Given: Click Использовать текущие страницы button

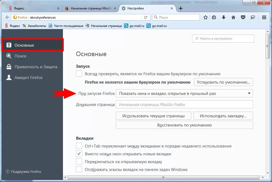Looking at the screenshot, I should [153, 116].
